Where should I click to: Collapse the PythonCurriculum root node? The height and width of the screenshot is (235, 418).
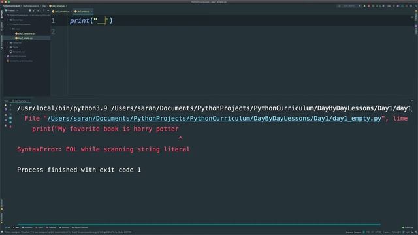coord(6,15)
